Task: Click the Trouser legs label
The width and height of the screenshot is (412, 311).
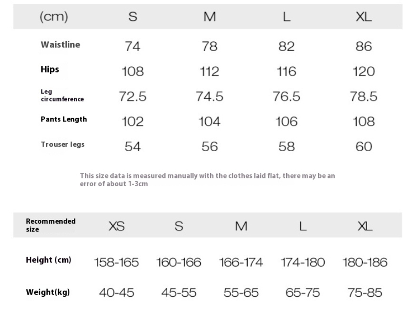Action: click(x=63, y=144)
